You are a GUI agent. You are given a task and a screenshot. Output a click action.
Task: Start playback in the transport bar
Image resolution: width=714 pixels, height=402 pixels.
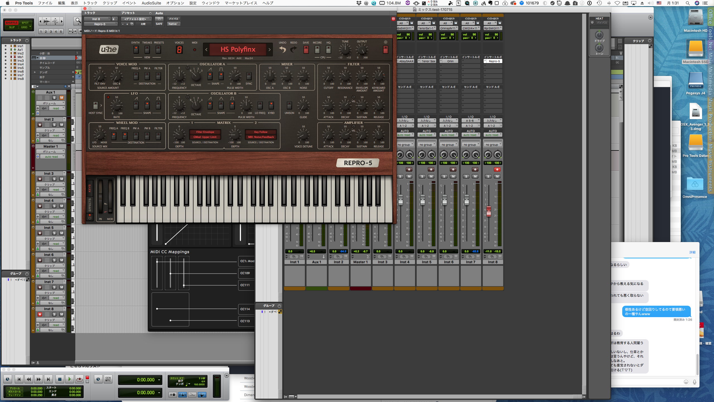[69, 379]
